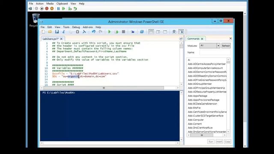This screenshot has height=154, width=274.
Task: Stop script operation
Action: tap(123, 32)
